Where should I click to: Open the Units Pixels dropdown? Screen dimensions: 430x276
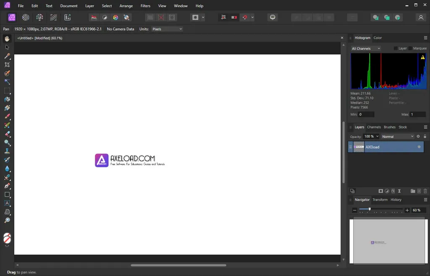click(167, 29)
